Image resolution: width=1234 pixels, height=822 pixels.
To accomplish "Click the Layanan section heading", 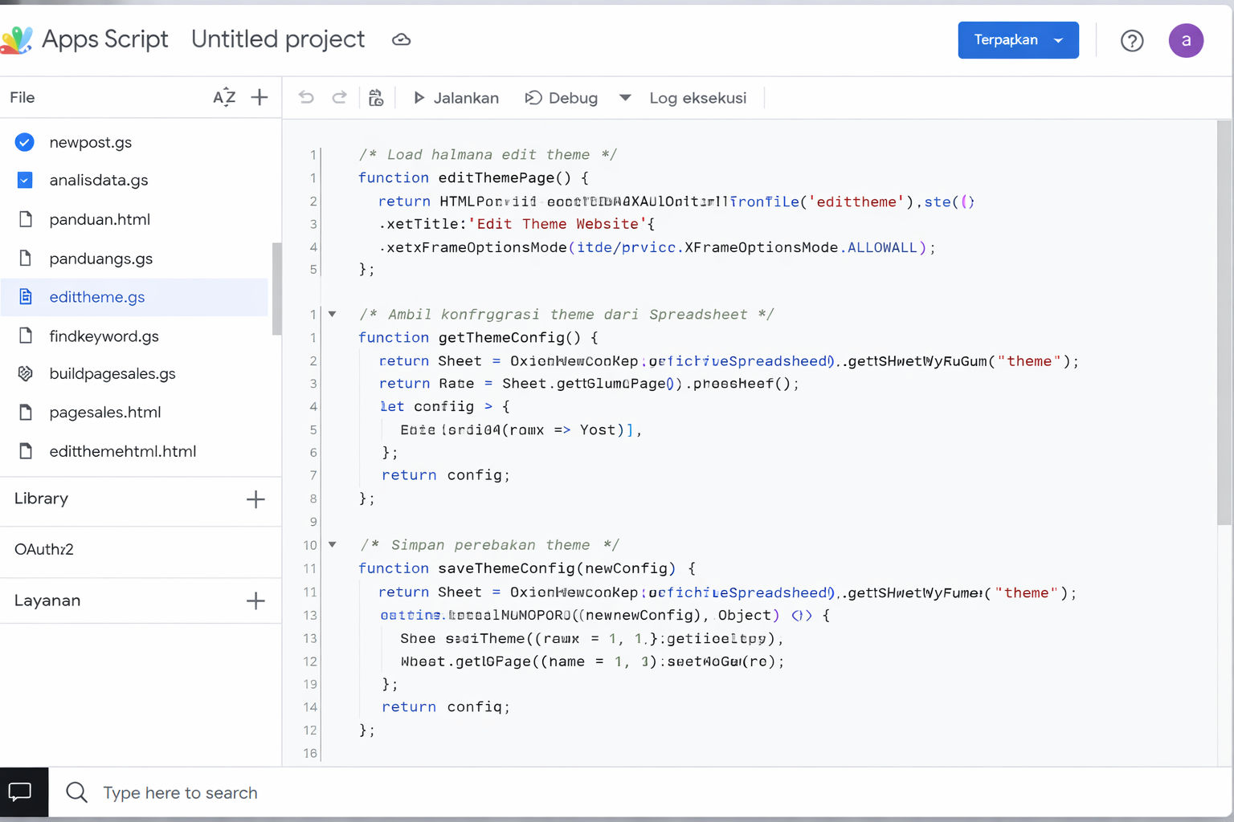I will coord(47,600).
